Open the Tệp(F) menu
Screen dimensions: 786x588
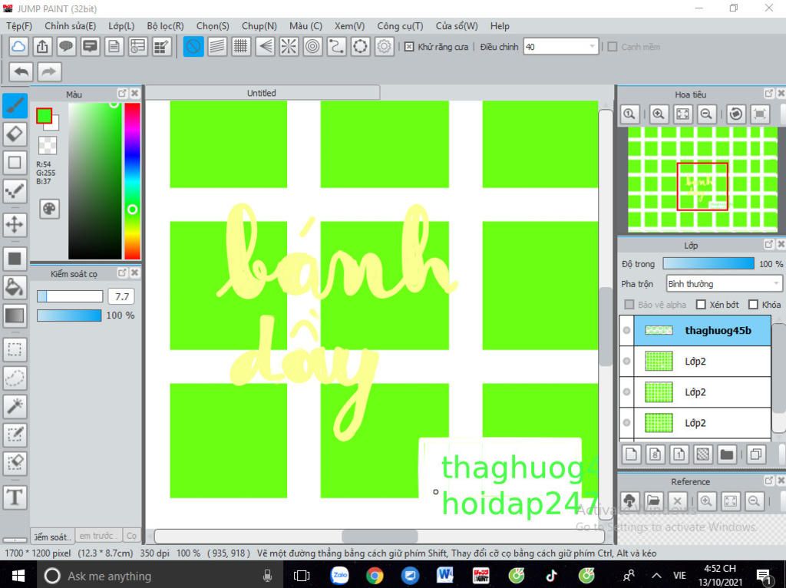(19, 26)
